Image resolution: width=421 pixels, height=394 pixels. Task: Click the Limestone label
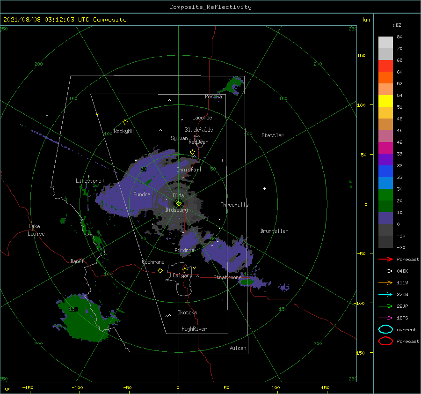tap(88, 181)
